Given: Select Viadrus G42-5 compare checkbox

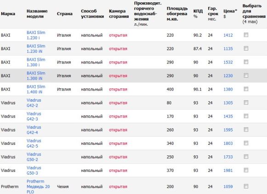Looking at the screenshot, I should pyautogui.click(x=246, y=143).
